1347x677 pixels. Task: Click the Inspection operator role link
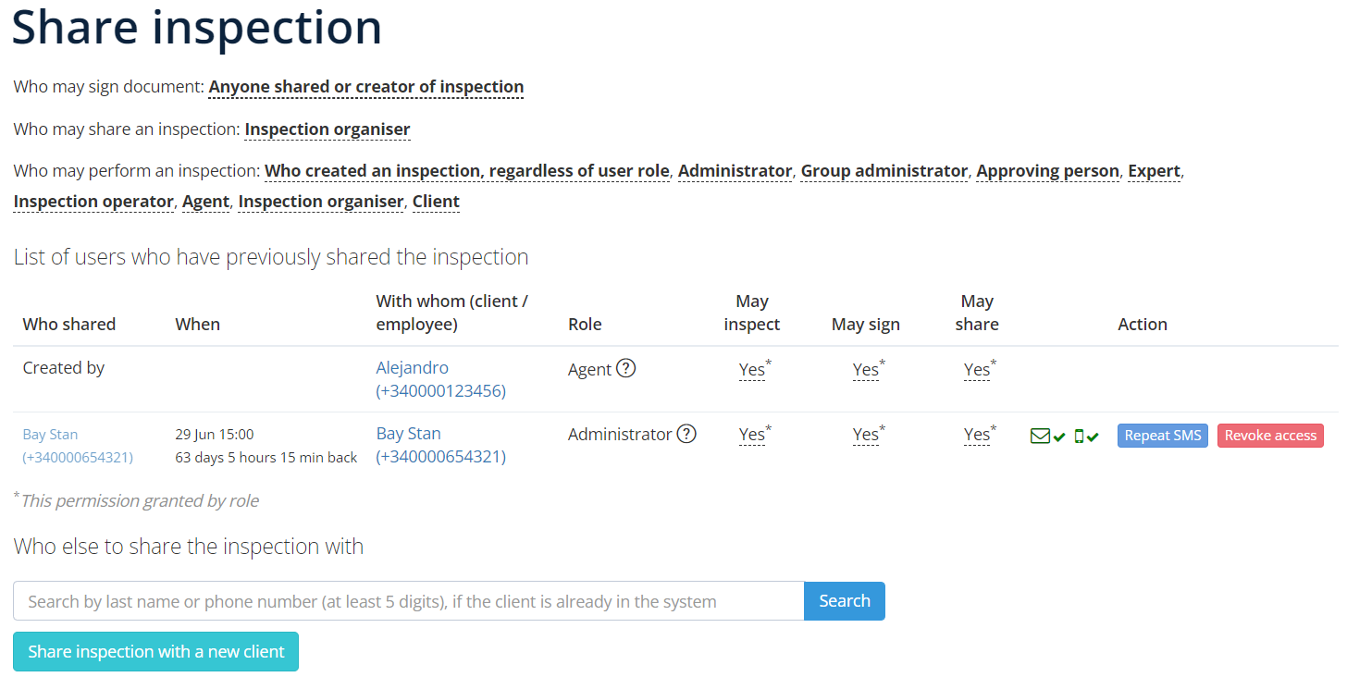93,202
